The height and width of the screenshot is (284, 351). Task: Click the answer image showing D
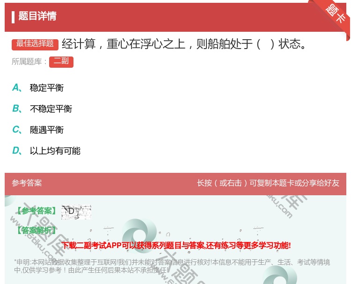76,212
